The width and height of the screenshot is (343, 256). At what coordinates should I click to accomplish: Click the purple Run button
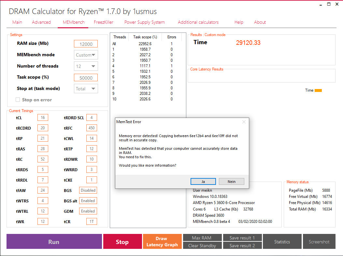[54, 241]
